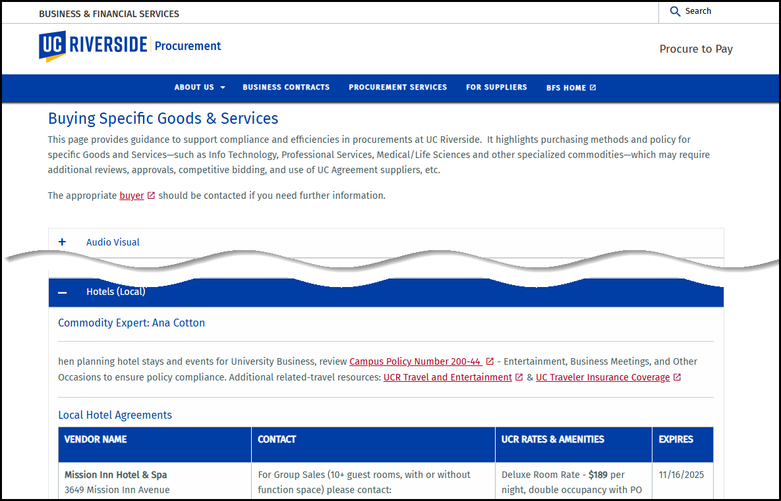Viewport: 781px width, 501px height.
Task: Click the external-link icon after UCR Travel and Entertainment
Action: coord(519,377)
